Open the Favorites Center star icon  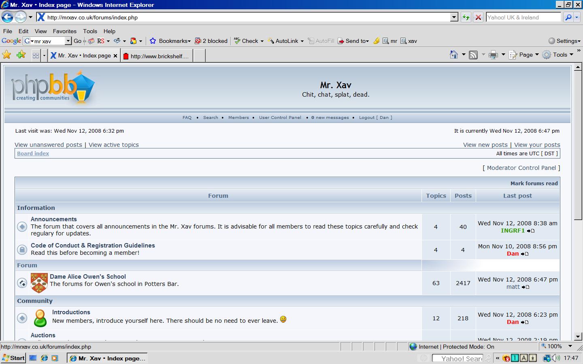click(x=7, y=55)
